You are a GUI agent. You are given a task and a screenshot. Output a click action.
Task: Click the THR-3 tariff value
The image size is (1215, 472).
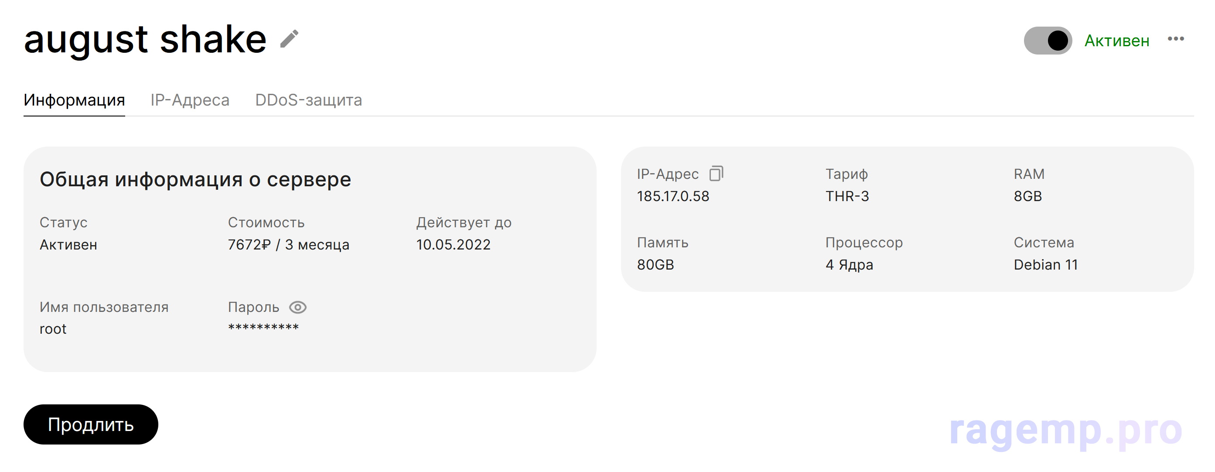(x=846, y=196)
